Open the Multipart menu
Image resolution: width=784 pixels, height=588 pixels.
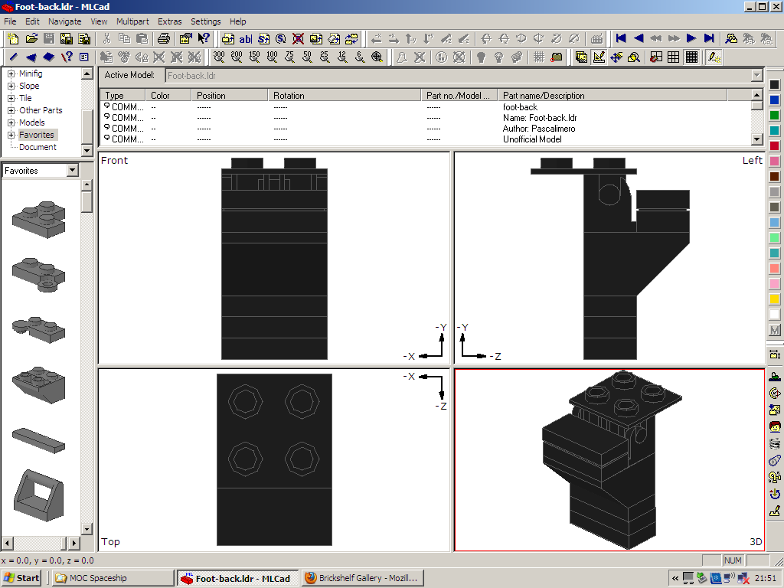pyautogui.click(x=132, y=21)
